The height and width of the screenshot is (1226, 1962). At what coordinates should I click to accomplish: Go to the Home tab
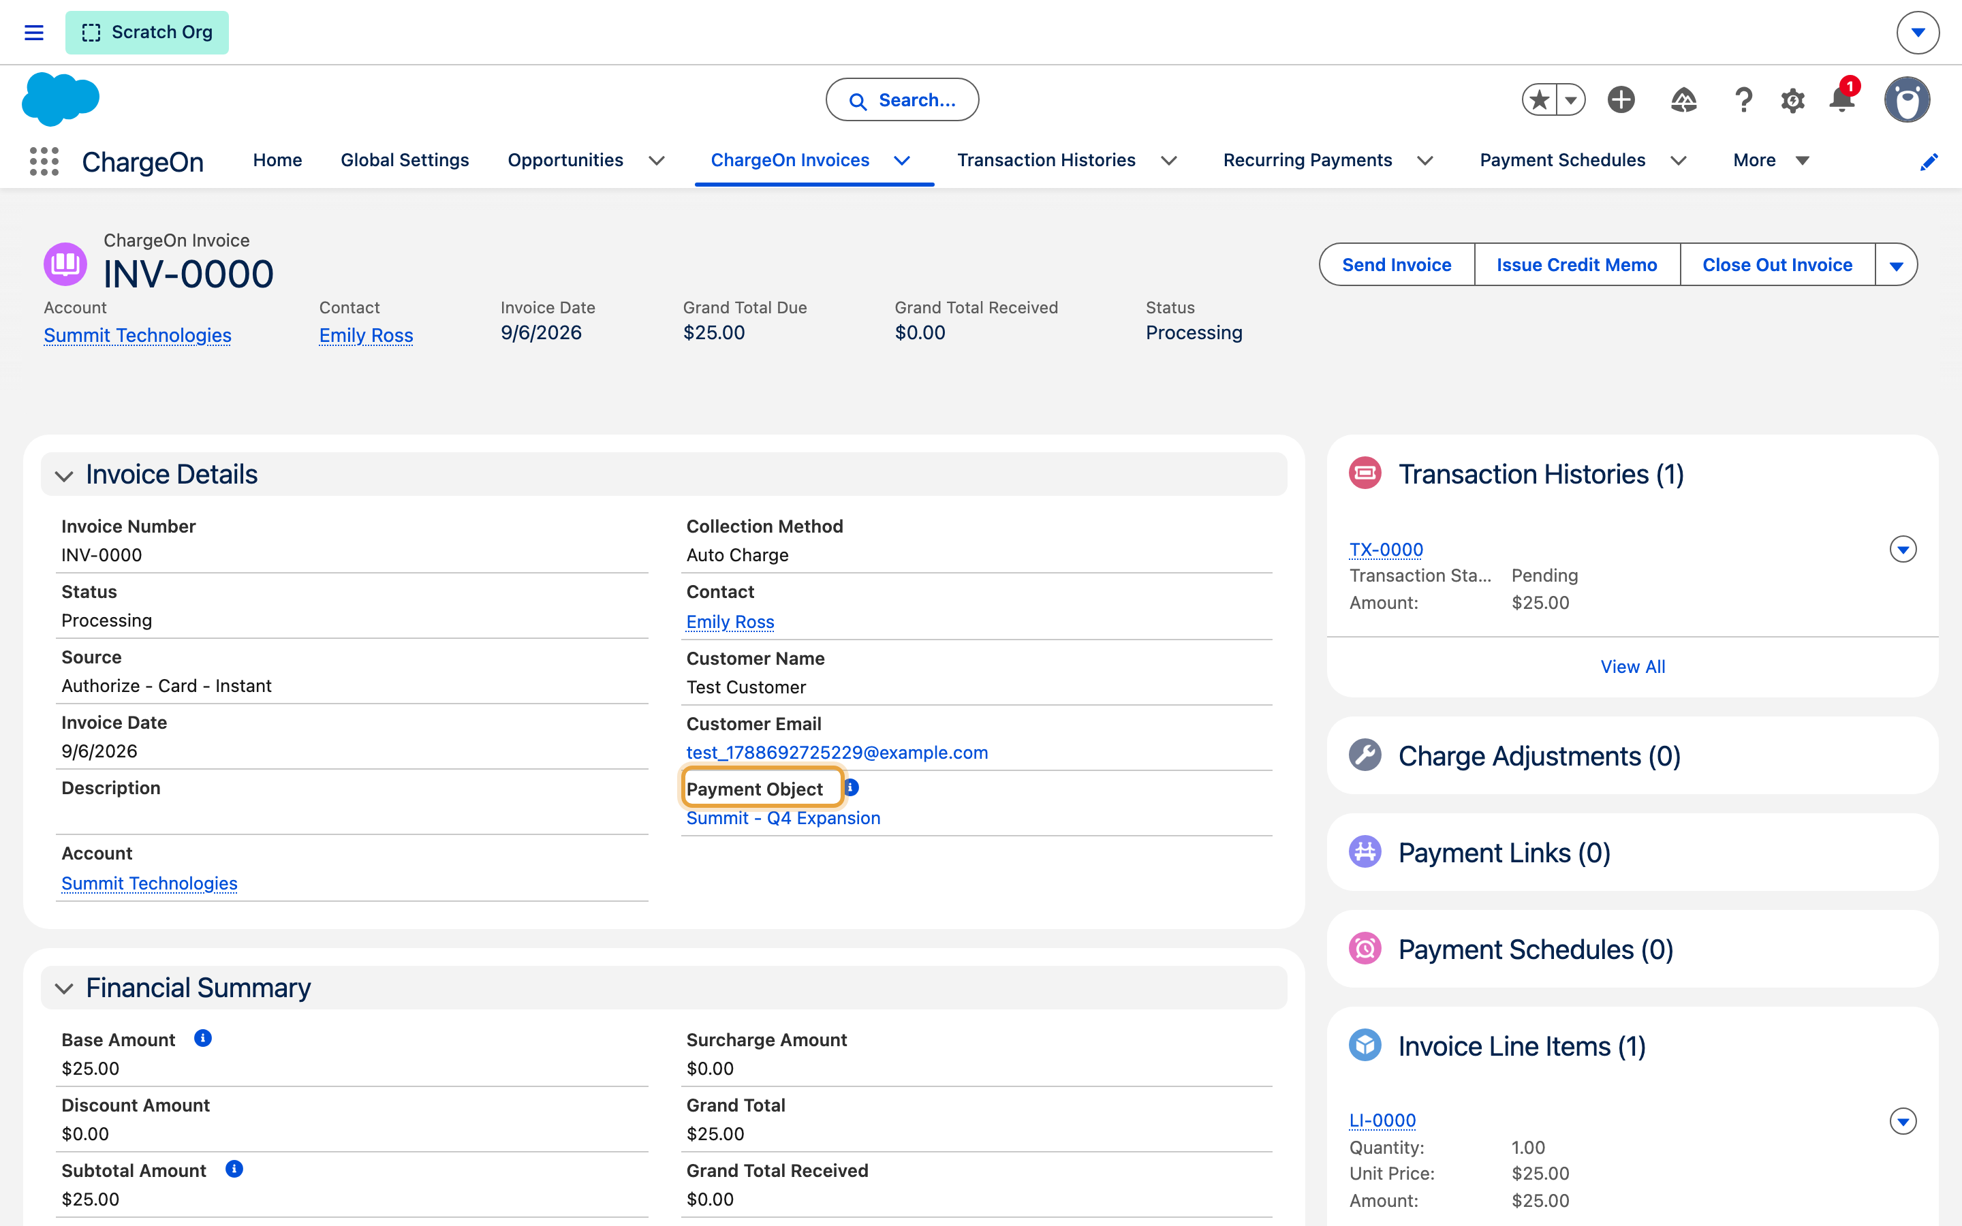coord(277,161)
